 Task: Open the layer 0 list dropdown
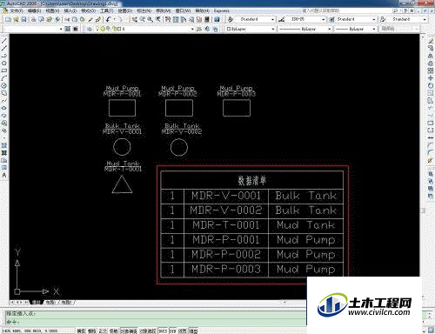coord(192,29)
